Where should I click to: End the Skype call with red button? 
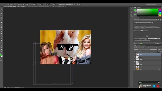pyautogui.click(x=158, y=86)
